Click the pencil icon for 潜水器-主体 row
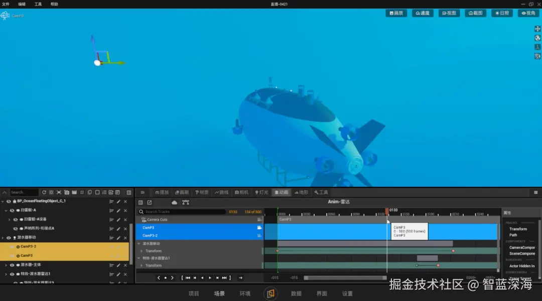The image size is (542, 301). (x=118, y=265)
